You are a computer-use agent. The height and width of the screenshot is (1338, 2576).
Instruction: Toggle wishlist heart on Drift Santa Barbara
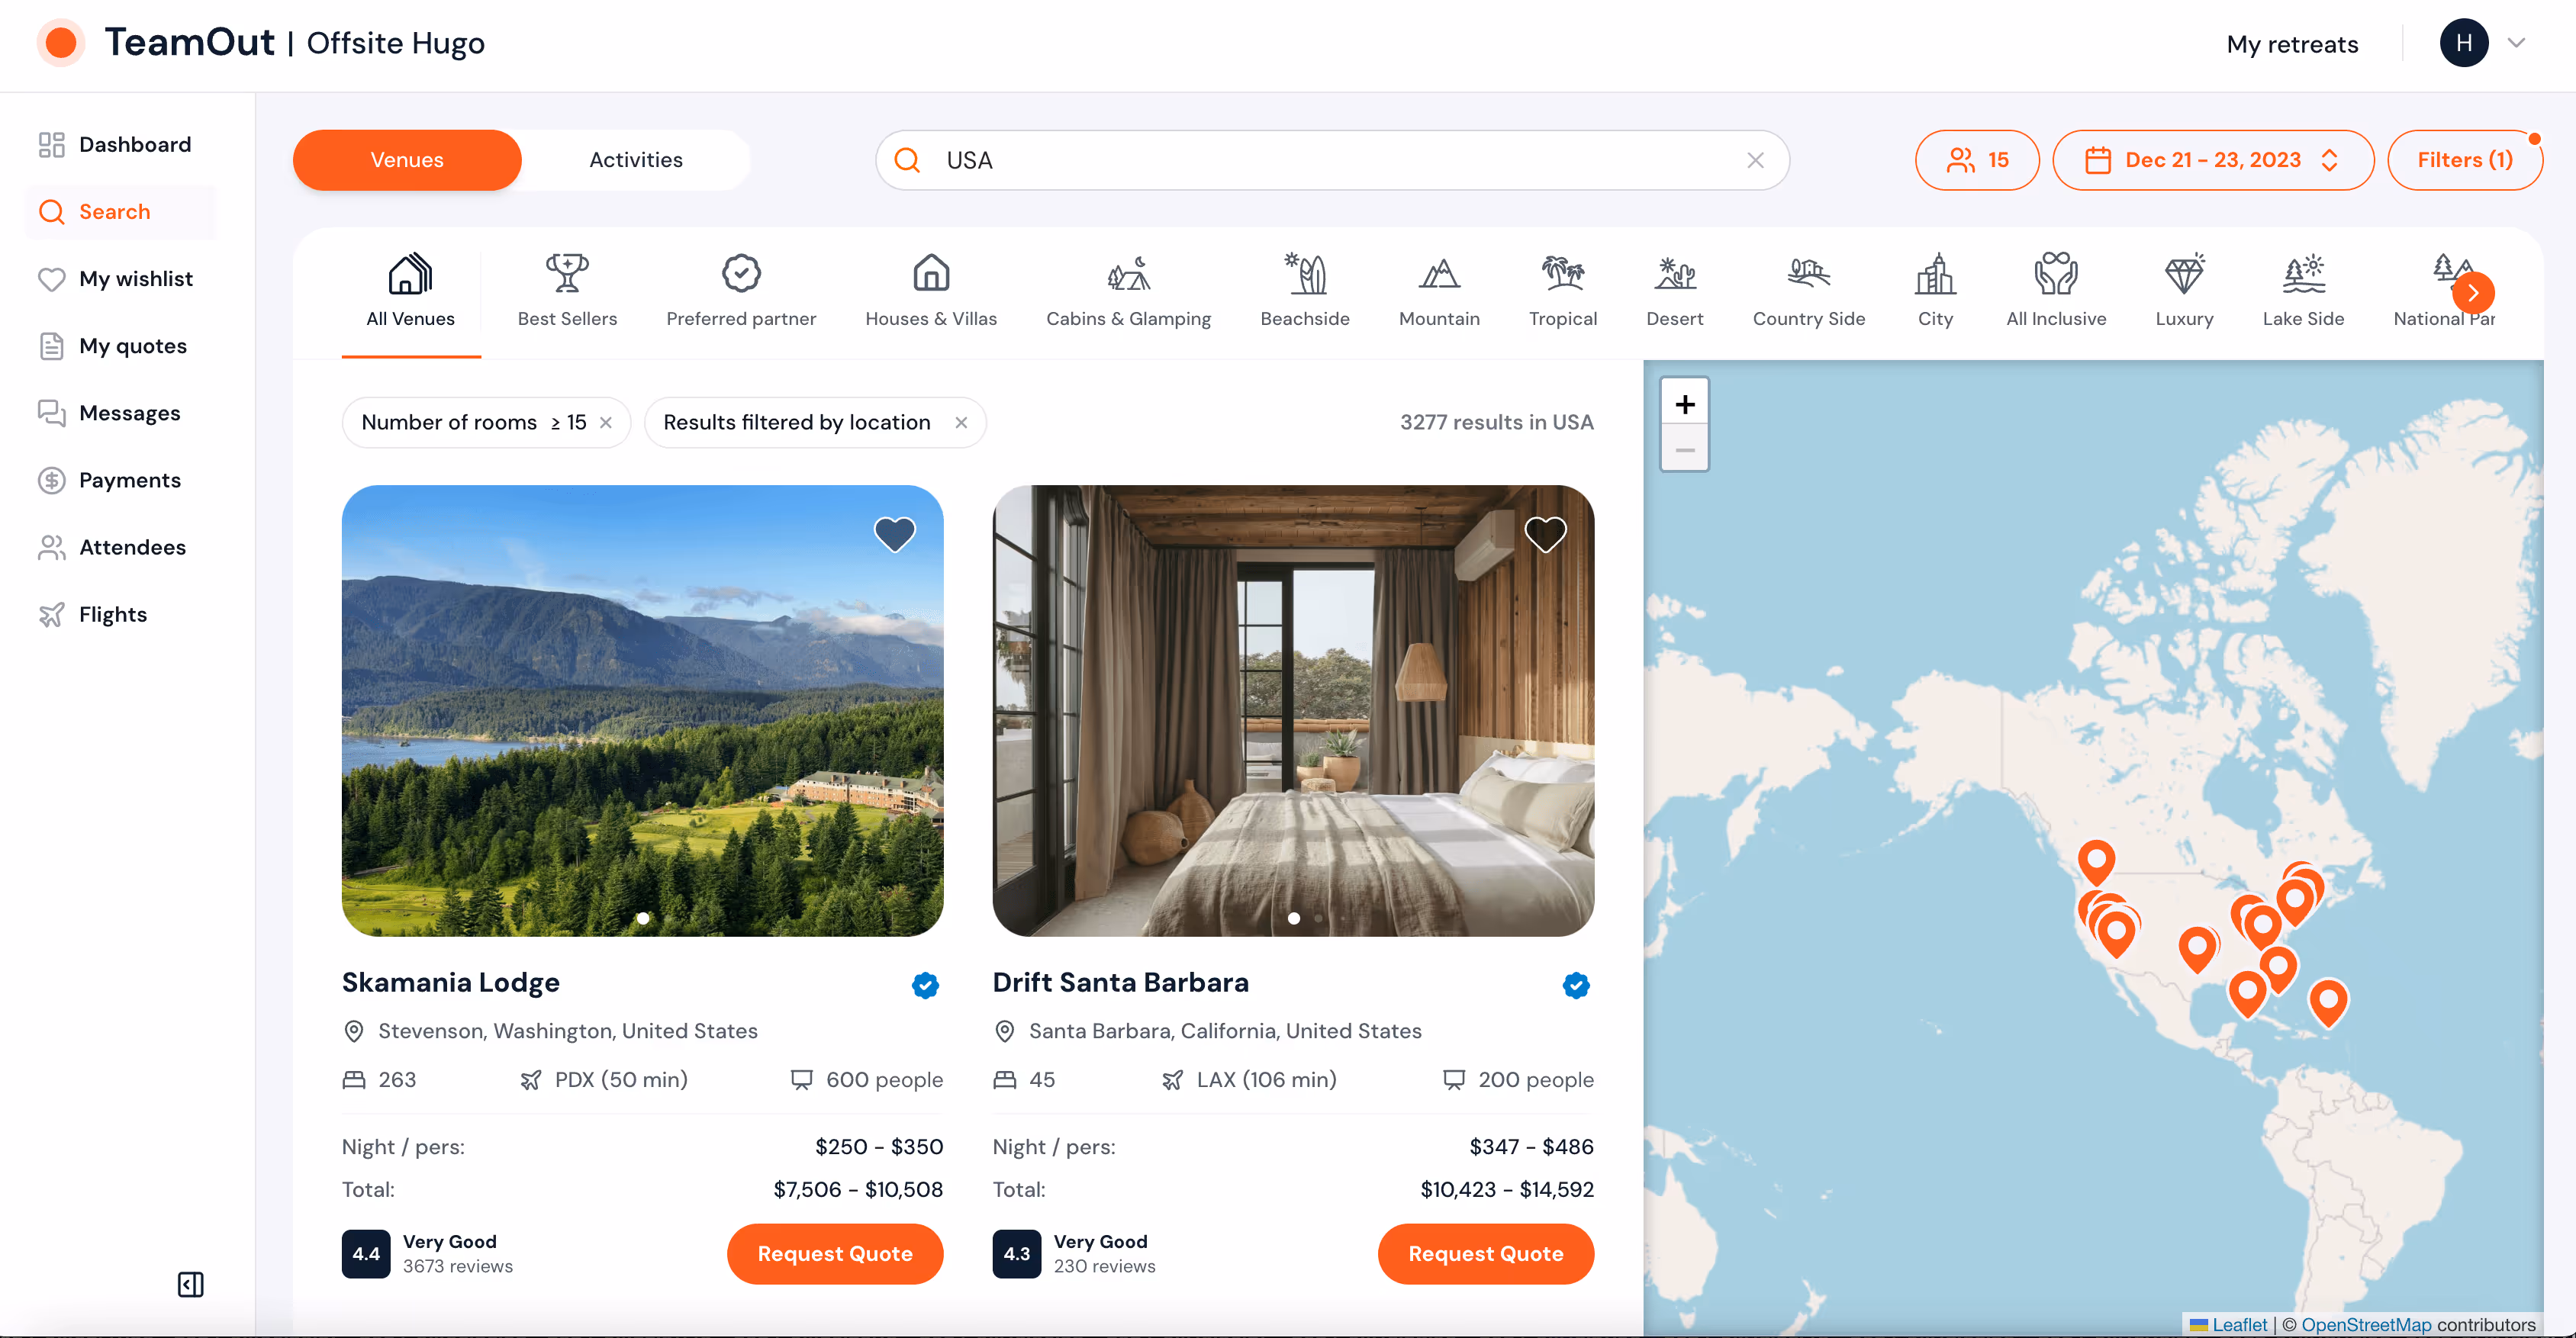[1545, 534]
